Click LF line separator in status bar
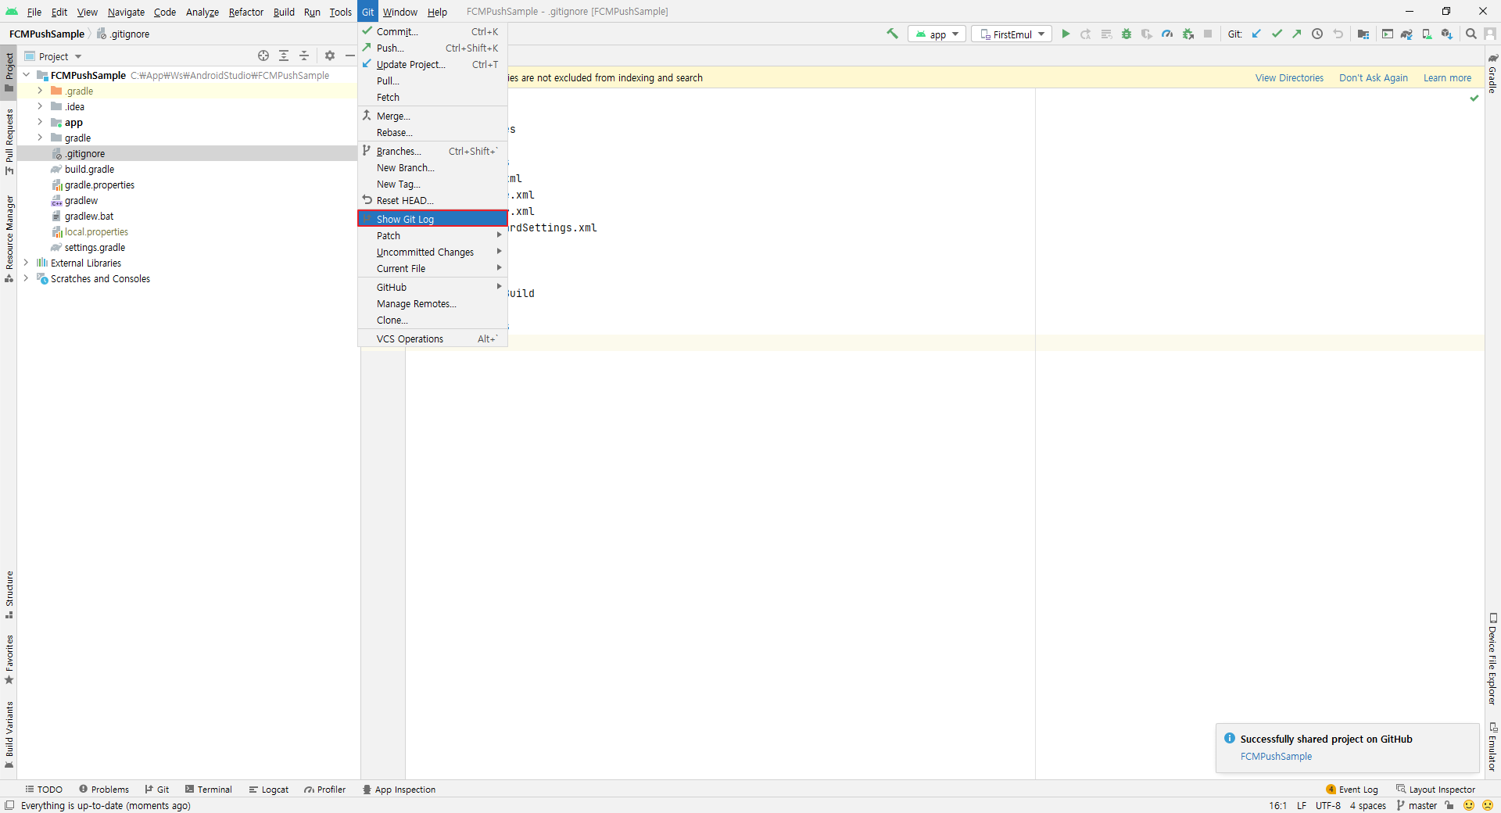This screenshot has height=813, width=1501. 1301,805
